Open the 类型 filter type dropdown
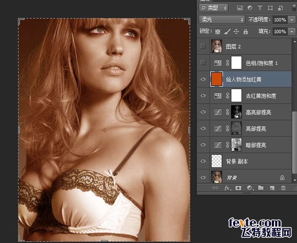Screen dimensions: 297x243 click(213, 8)
